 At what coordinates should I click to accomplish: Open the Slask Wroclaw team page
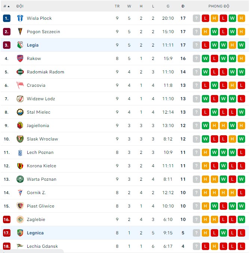[x=42, y=139]
